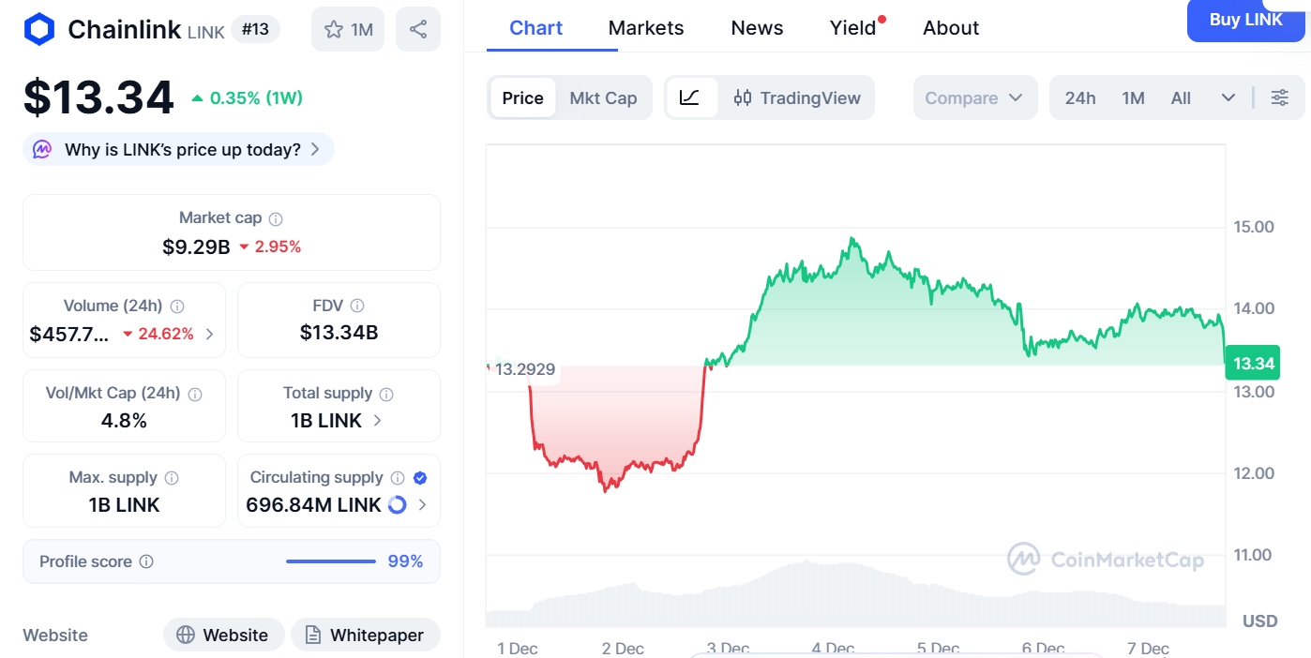The height and width of the screenshot is (658, 1311).
Task: Switch to TradingView candlestick mode
Action: point(797,97)
